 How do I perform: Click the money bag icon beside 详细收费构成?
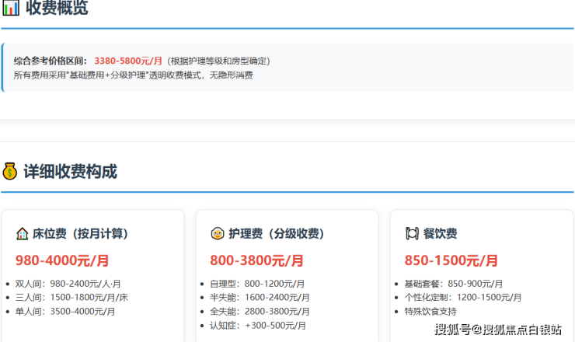pyautogui.click(x=10, y=171)
